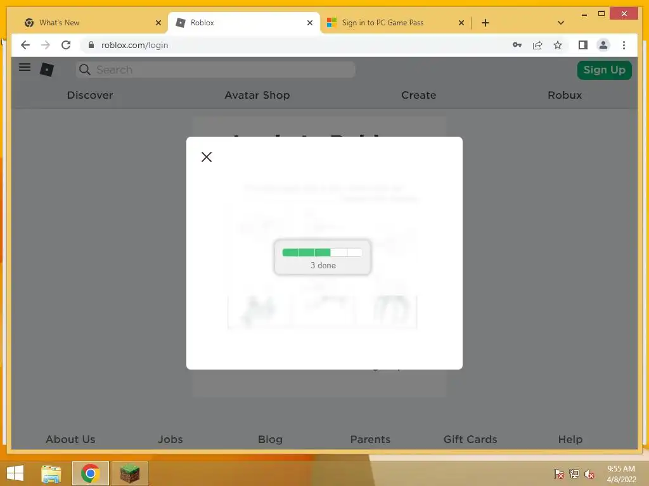Open Action Center flag icon
The image size is (649, 486).
559,474
